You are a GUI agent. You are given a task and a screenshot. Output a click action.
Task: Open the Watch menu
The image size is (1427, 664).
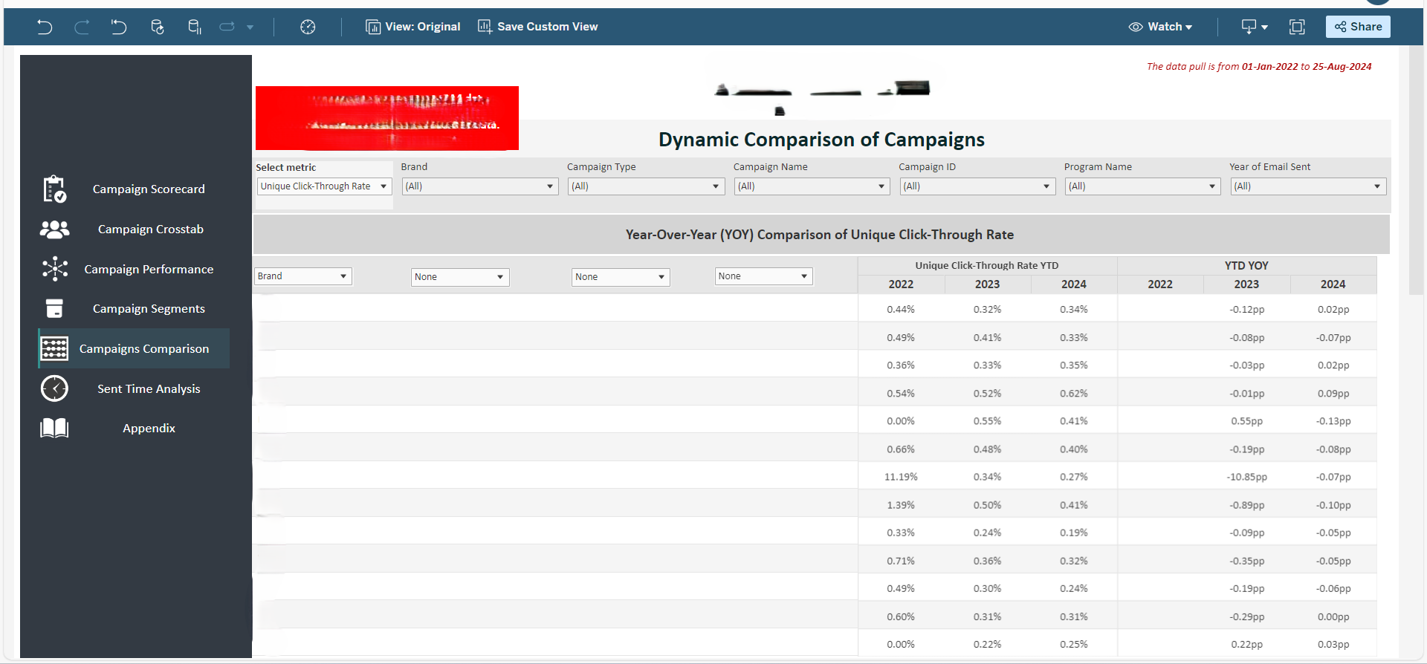[1160, 27]
